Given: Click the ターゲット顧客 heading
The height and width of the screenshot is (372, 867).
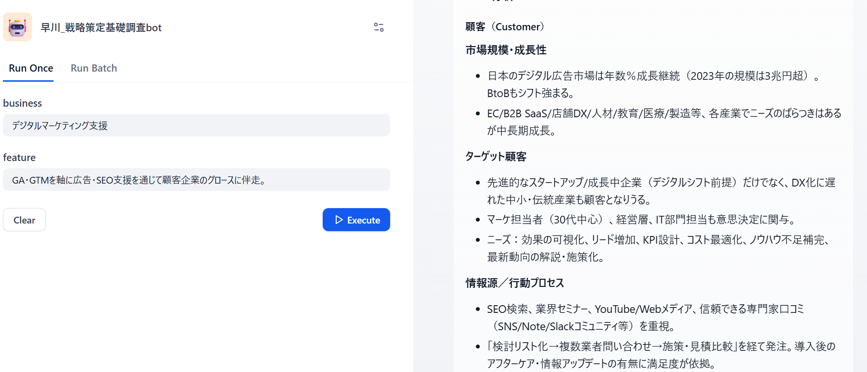Looking at the screenshot, I should (x=496, y=157).
